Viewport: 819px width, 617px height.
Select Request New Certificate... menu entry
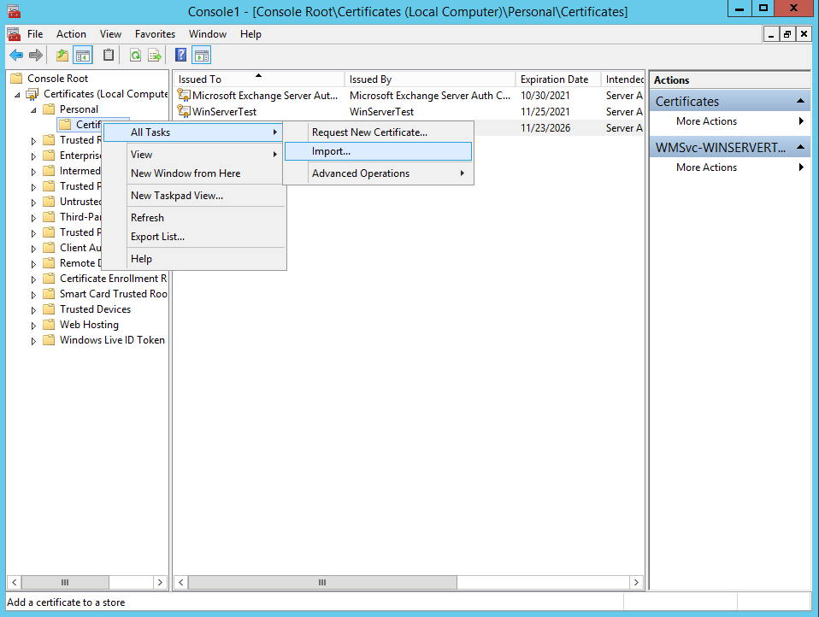[x=369, y=132]
